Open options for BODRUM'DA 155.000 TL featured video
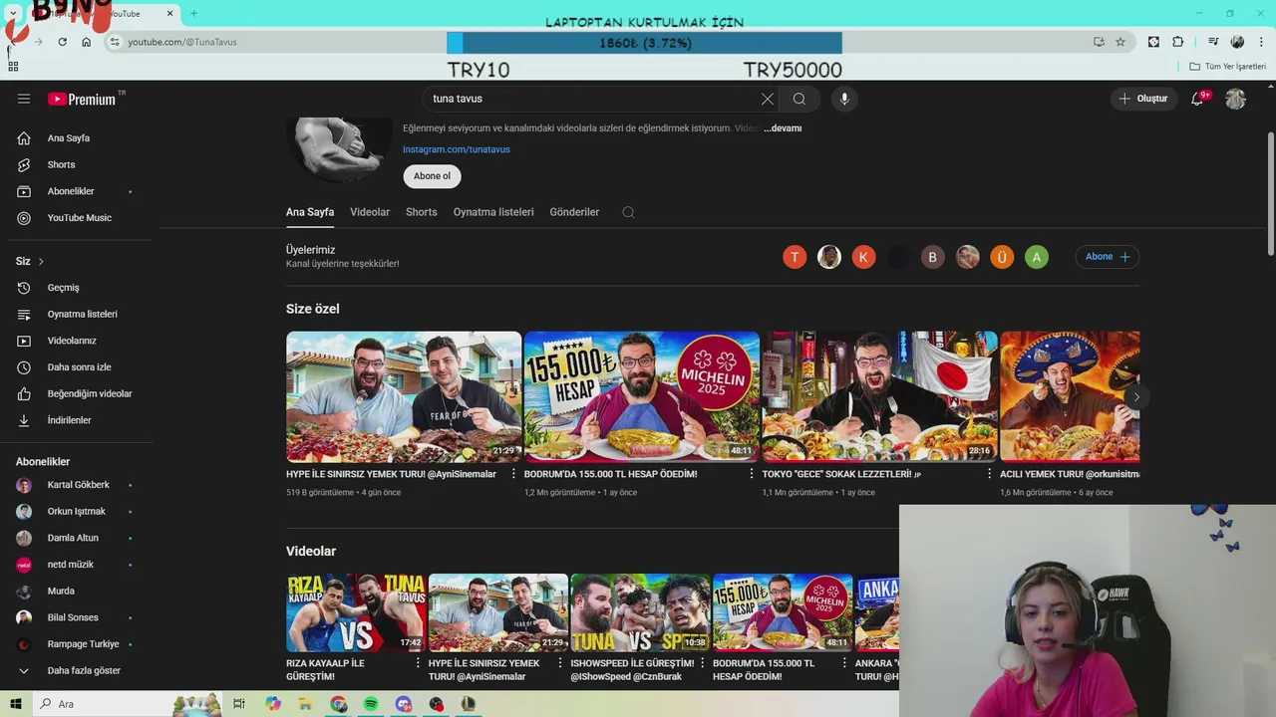Viewport: 1276px width, 717px height. tap(752, 474)
